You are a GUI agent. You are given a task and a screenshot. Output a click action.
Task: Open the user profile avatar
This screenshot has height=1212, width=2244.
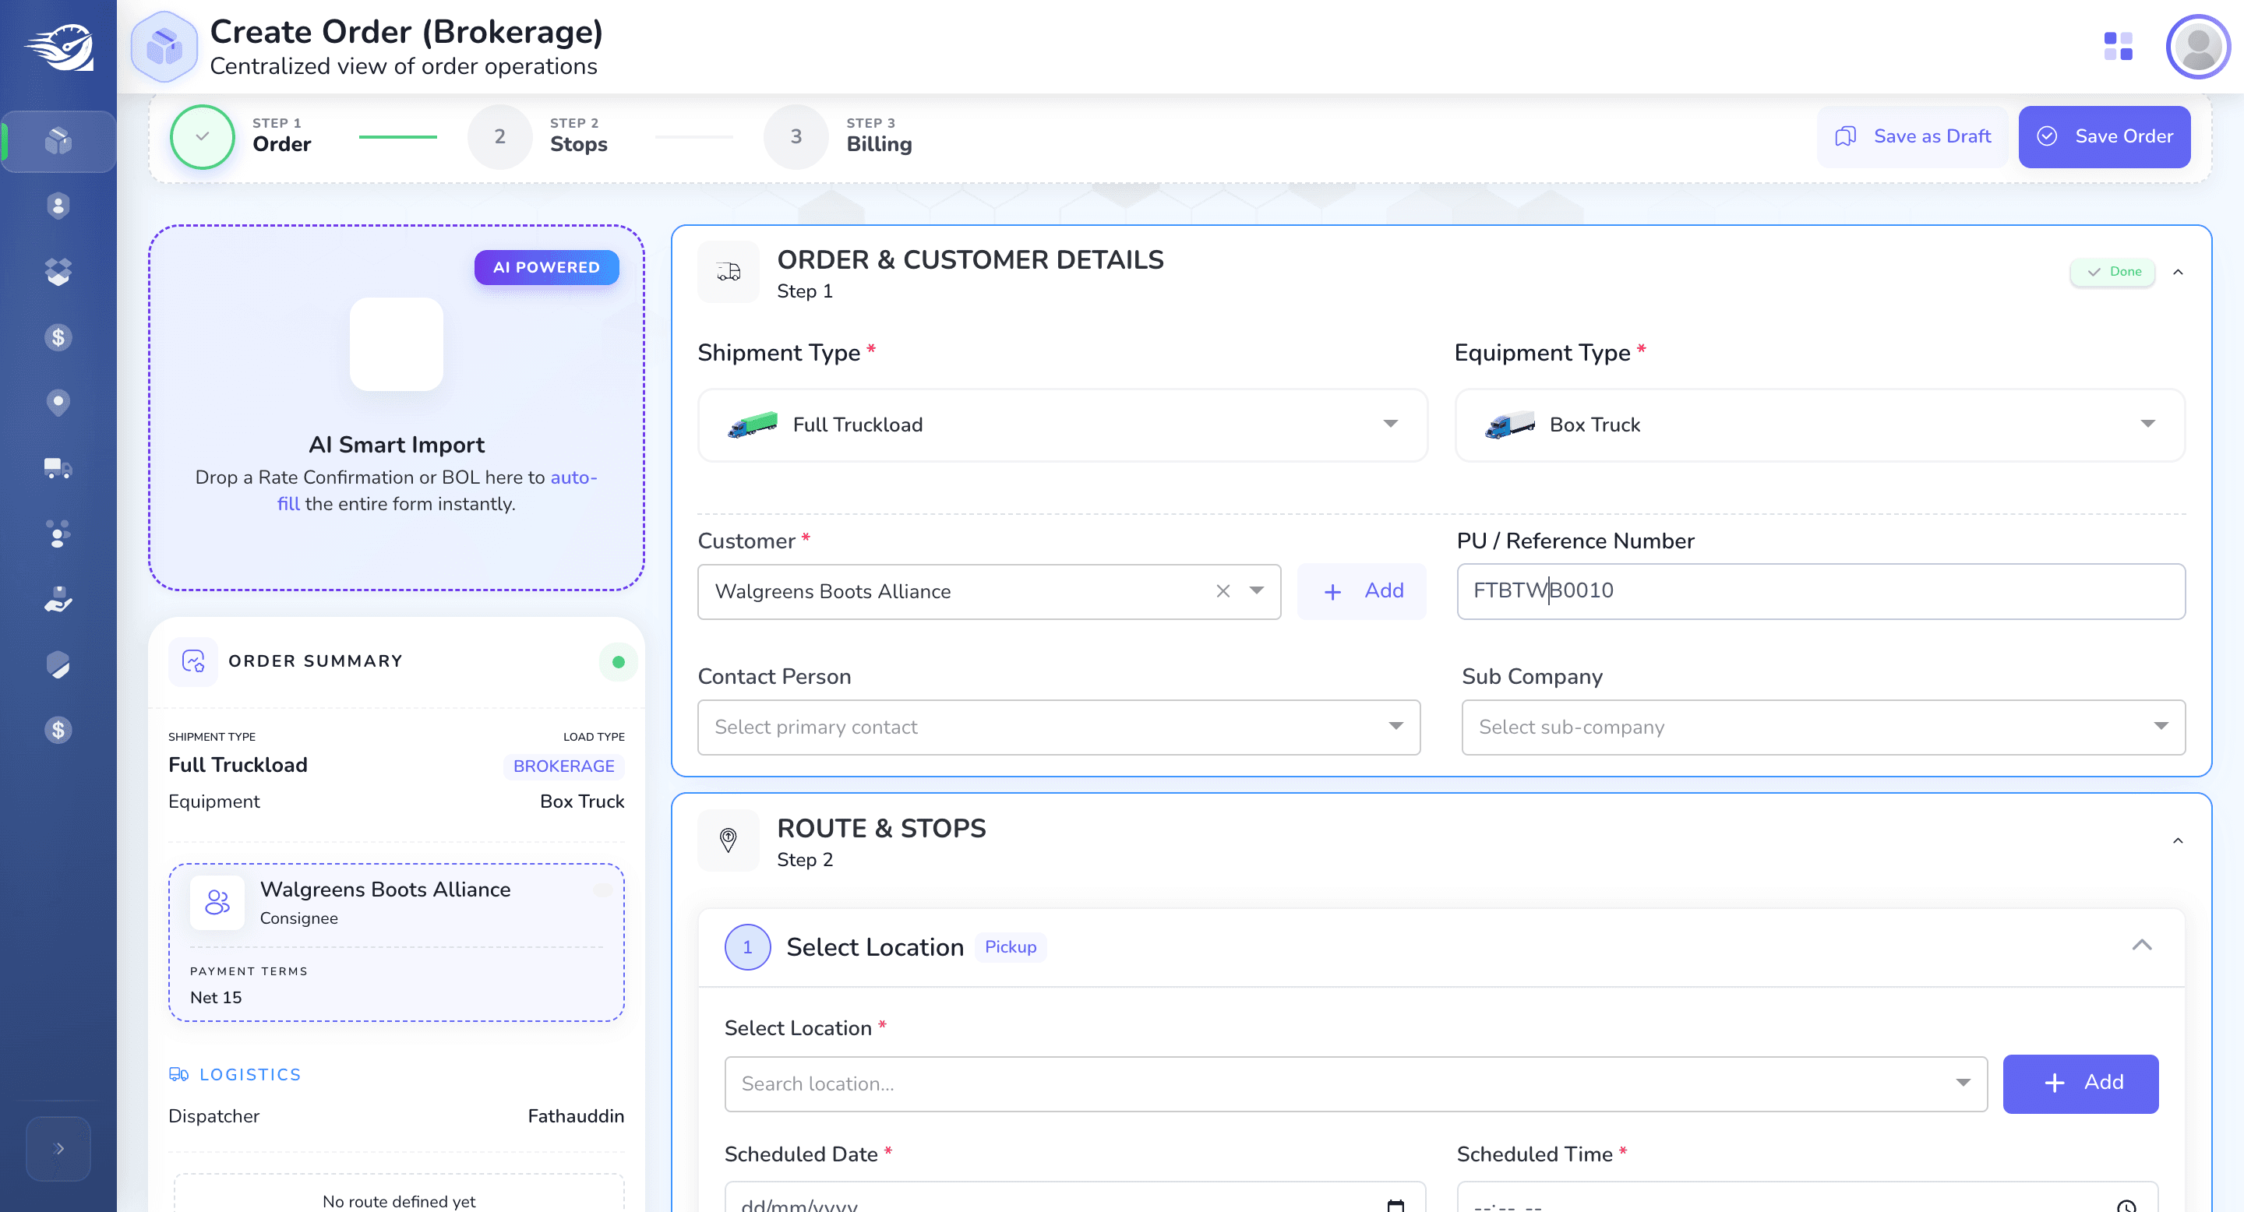[x=2198, y=46]
